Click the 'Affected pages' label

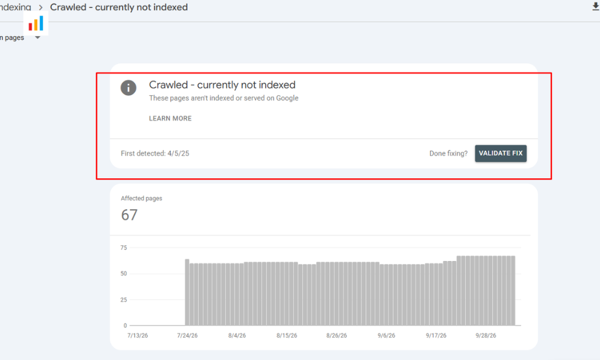click(x=142, y=198)
